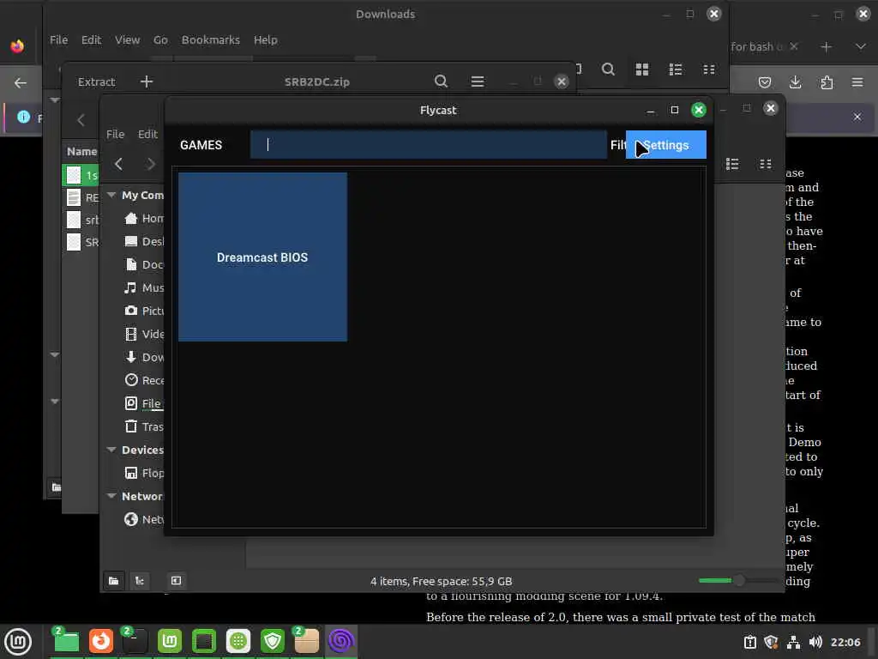Go back in Firefox browser
The image size is (878, 659).
(x=21, y=83)
